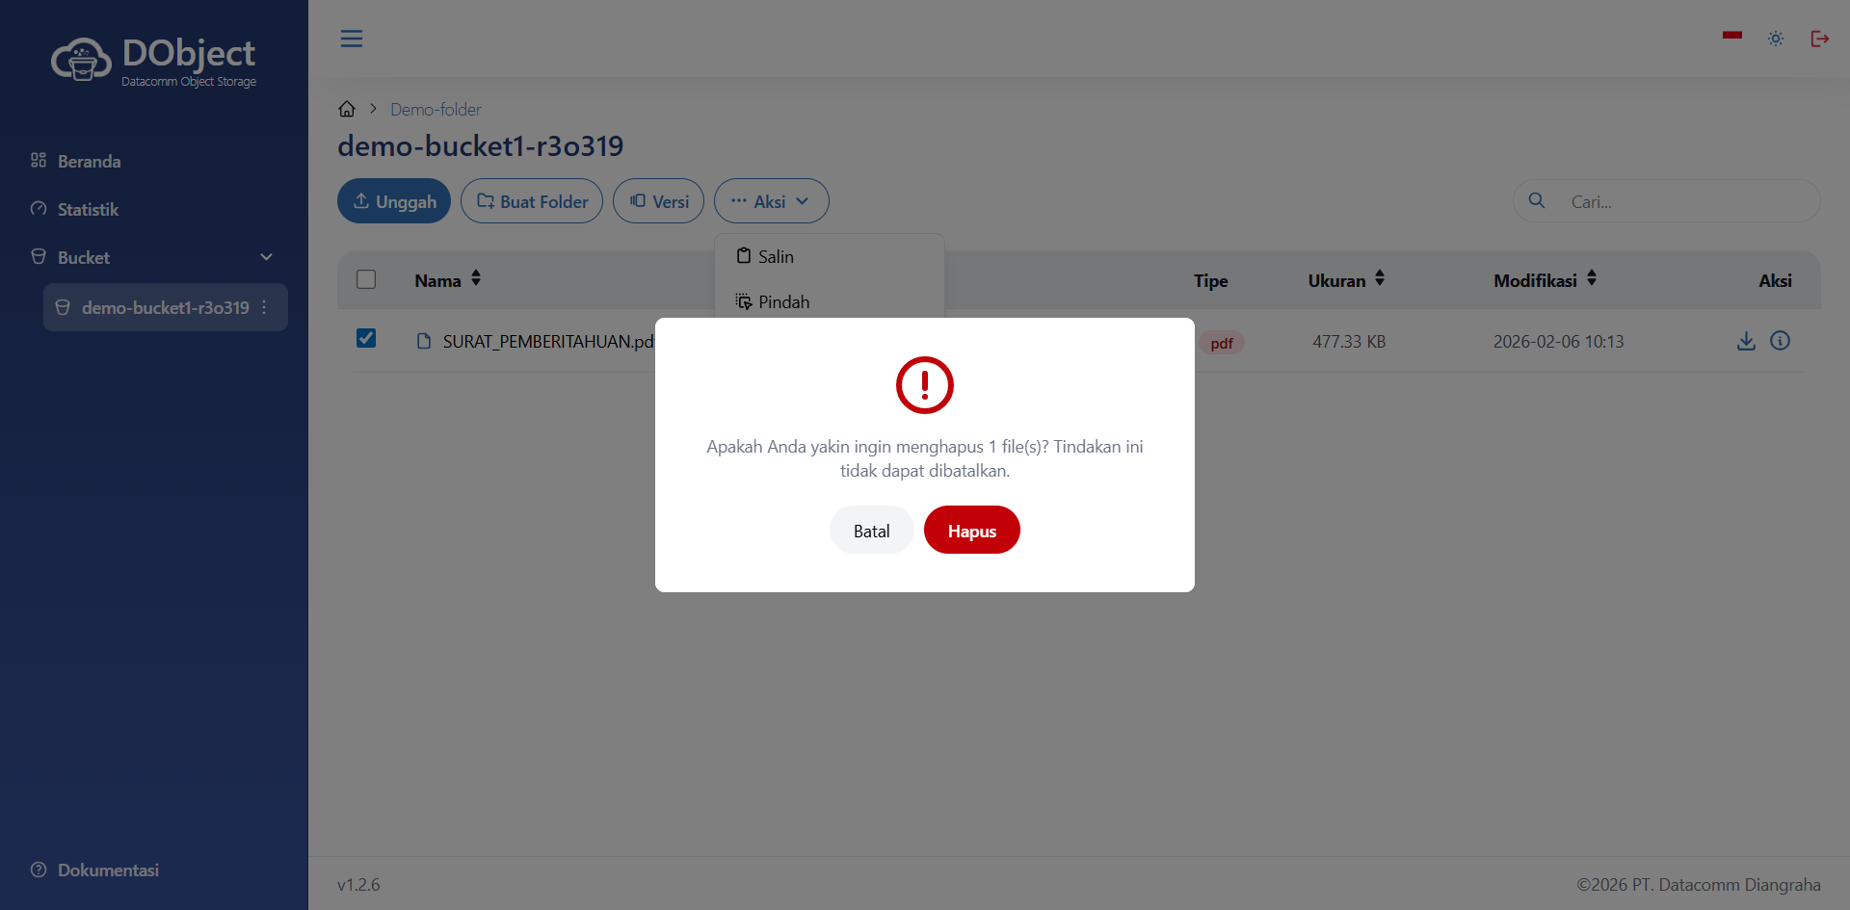
Task: Click the home breadcrumb icon
Action: (x=347, y=109)
